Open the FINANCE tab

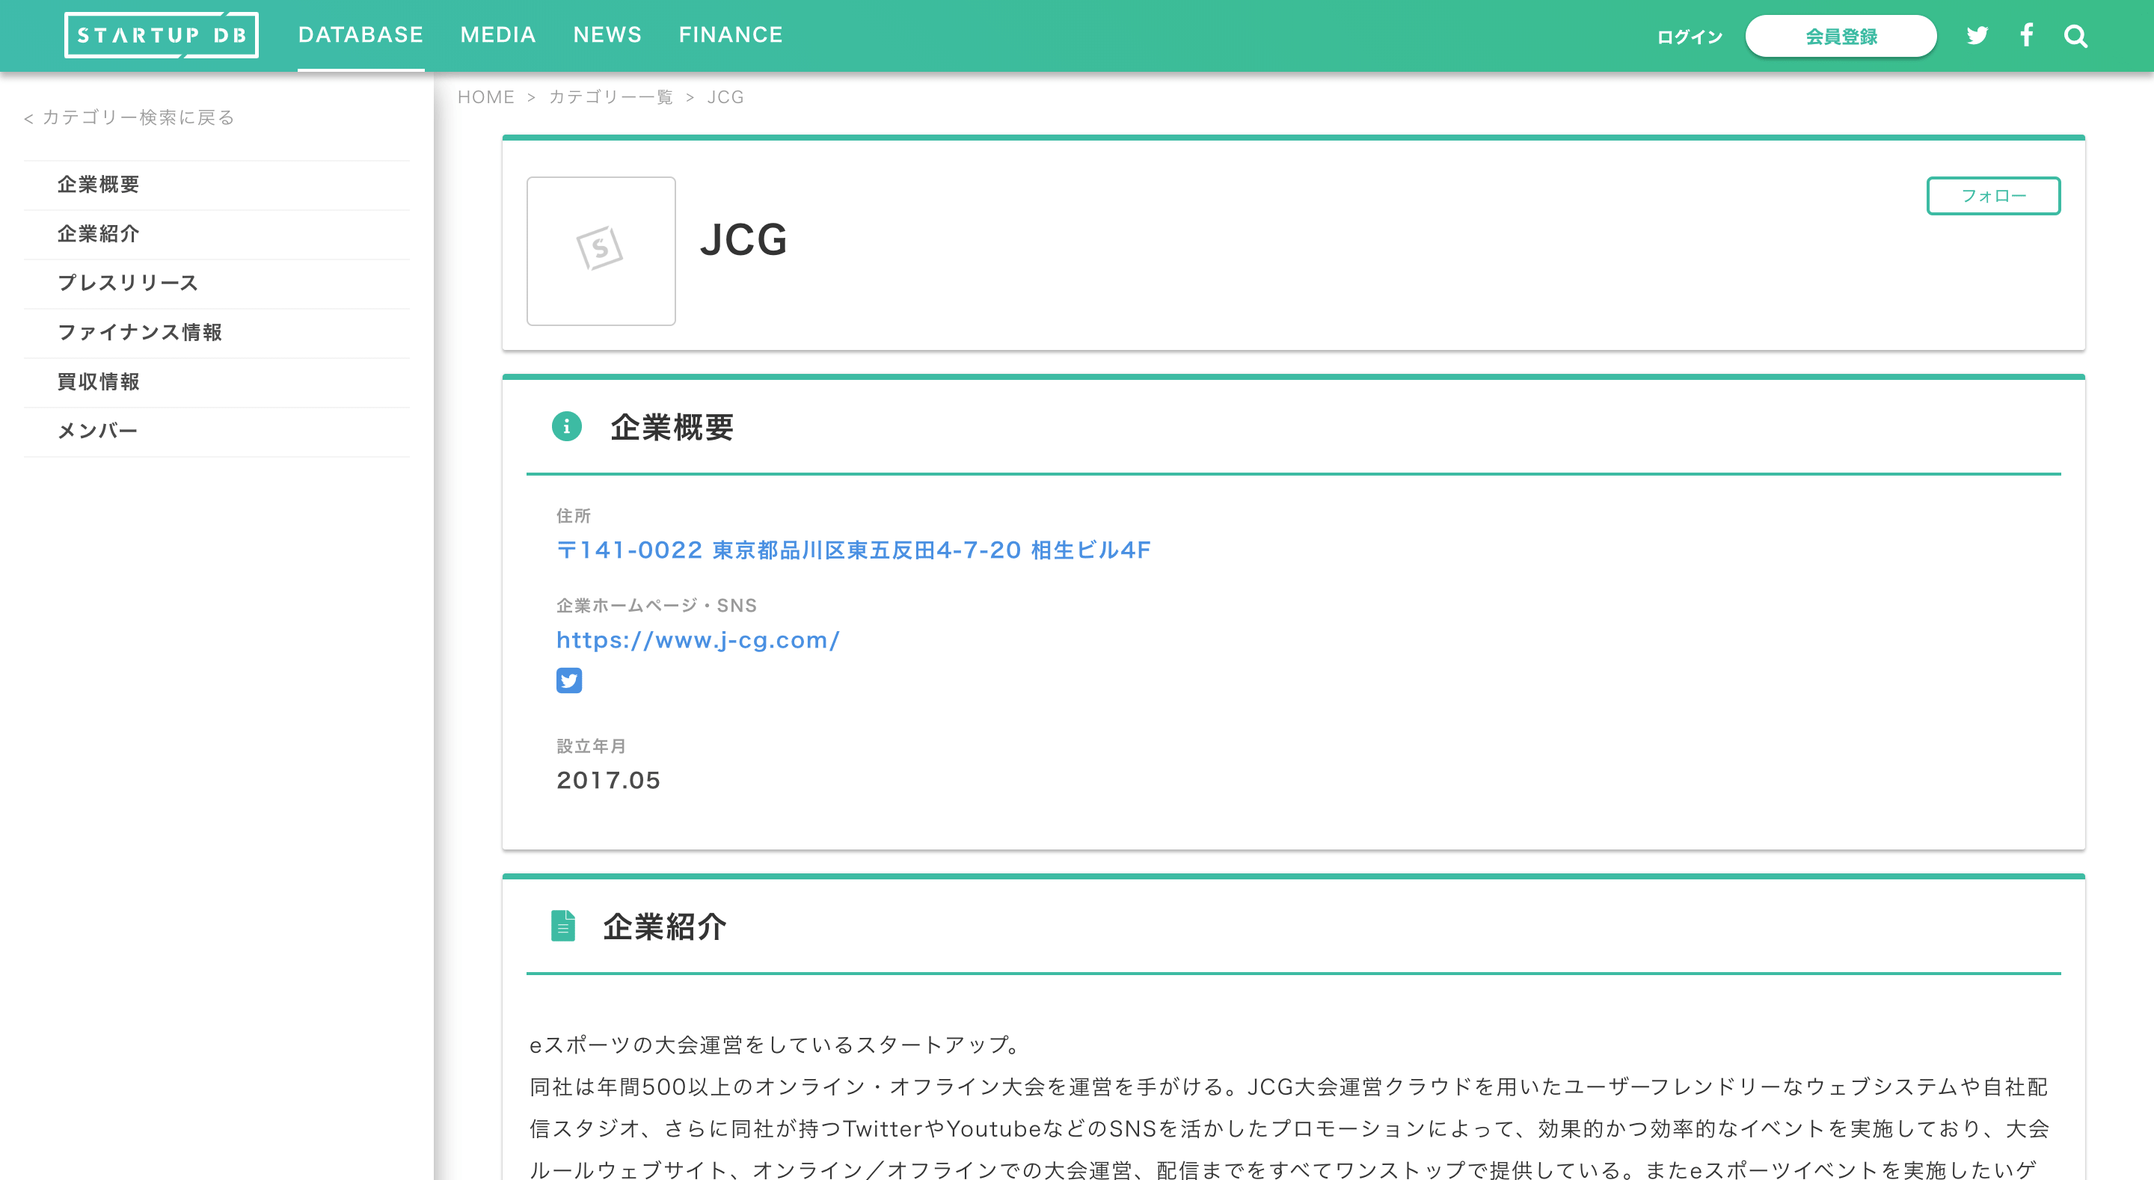(730, 35)
